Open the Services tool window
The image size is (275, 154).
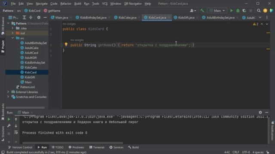click(x=116, y=147)
